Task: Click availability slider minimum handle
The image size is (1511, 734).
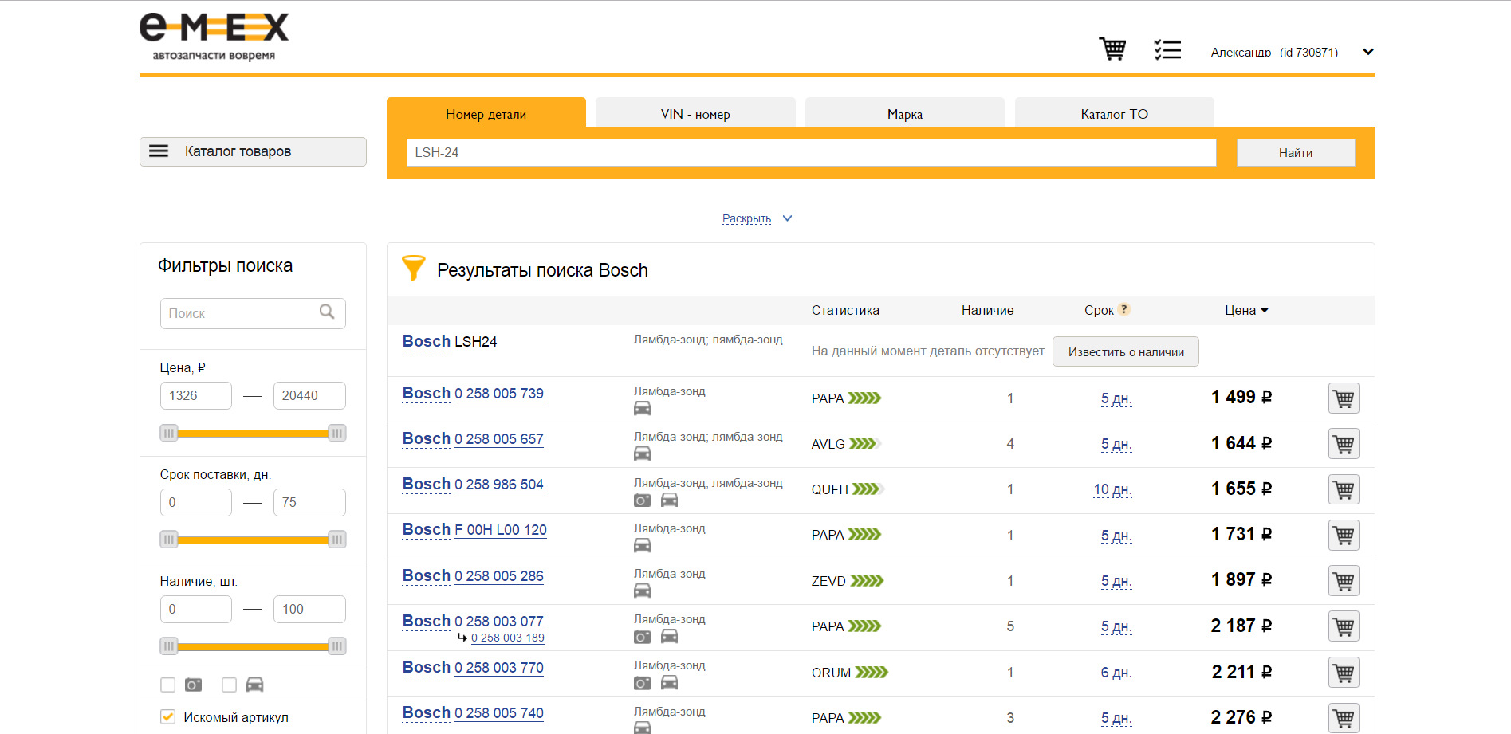Action: (168, 646)
